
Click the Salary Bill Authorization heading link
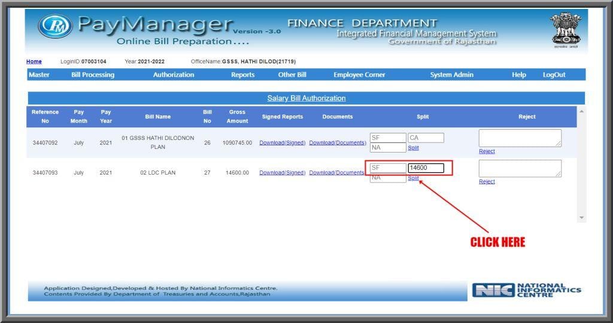(306, 98)
